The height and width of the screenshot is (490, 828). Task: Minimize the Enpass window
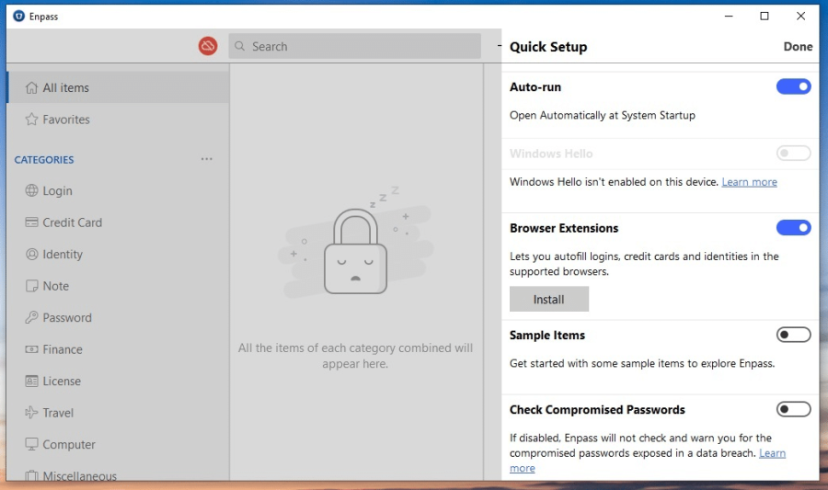pos(729,17)
